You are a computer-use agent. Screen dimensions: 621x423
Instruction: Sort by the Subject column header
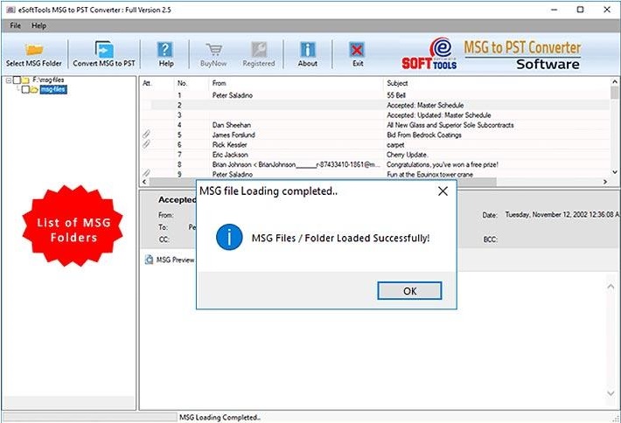point(497,83)
